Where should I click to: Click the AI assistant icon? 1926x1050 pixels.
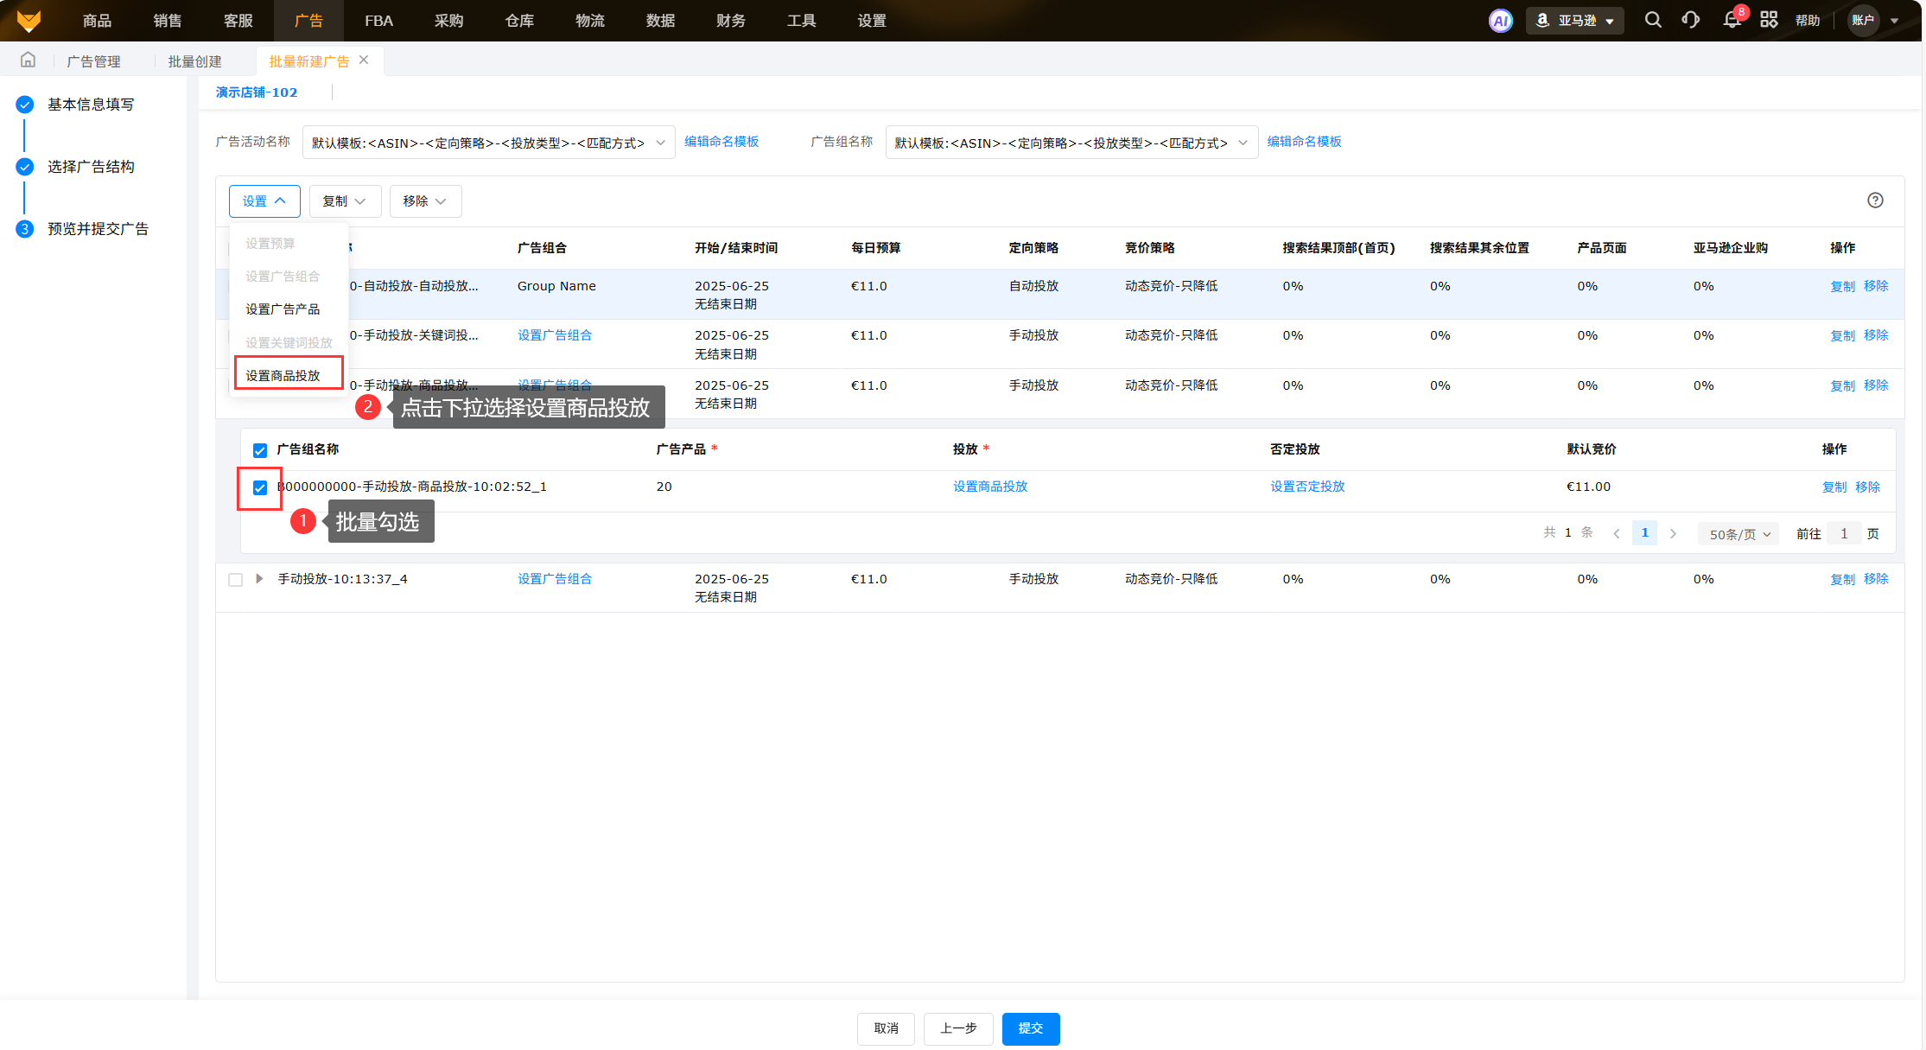pyautogui.click(x=1501, y=21)
